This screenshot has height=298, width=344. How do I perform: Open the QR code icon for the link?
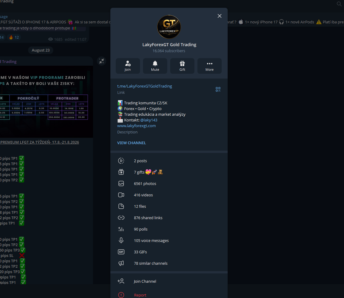pos(218,89)
